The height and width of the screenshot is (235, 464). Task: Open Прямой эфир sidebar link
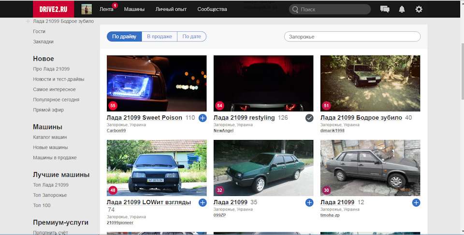48,110
